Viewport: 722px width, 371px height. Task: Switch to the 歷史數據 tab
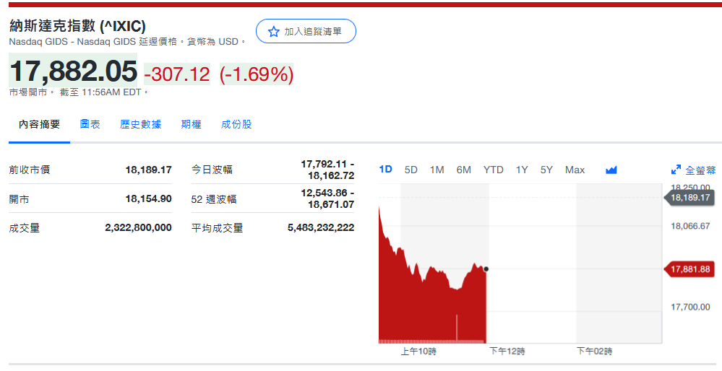click(x=141, y=124)
